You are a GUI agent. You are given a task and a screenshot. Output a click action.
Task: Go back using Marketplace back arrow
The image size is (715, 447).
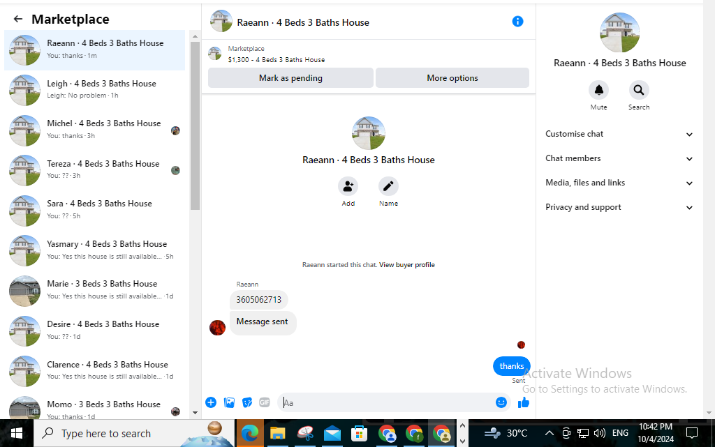click(17, 19)
